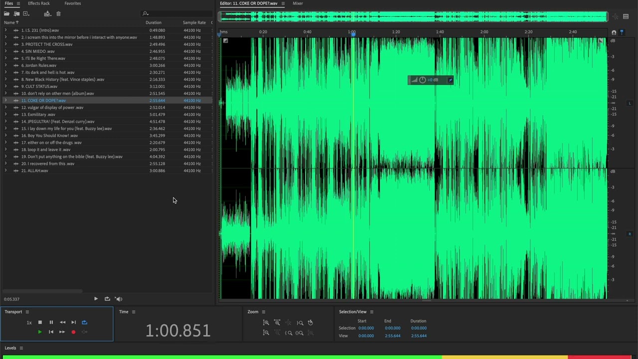Click Insert into Multitrack icon
The height and width of the screenshot is (359, 638).
click(x=47, y=14)
